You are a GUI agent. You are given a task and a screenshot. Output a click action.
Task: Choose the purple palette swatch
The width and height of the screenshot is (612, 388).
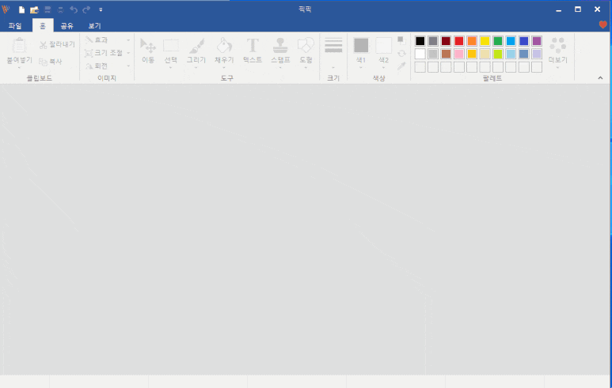537,41
